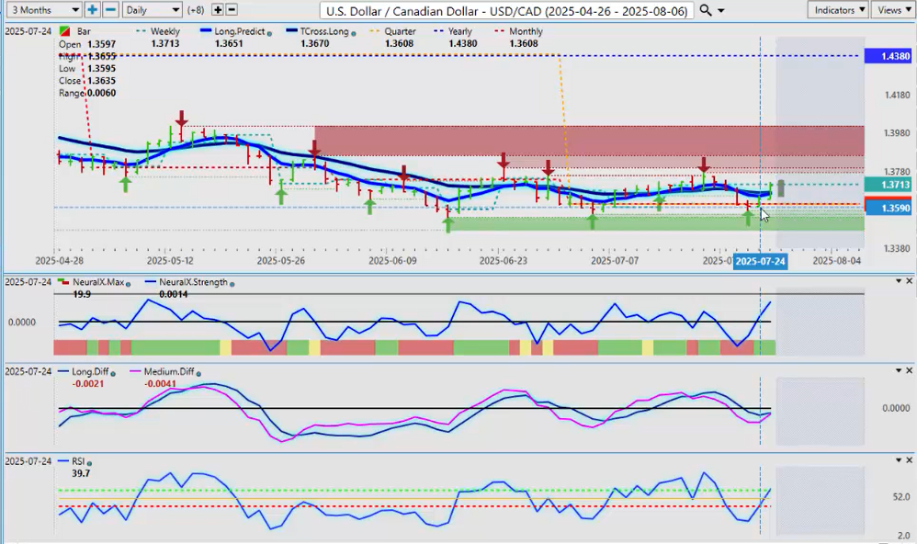This screenshot has height=544, width=917.
Task: Open the Indicators menu
Action: click(840, 9)
